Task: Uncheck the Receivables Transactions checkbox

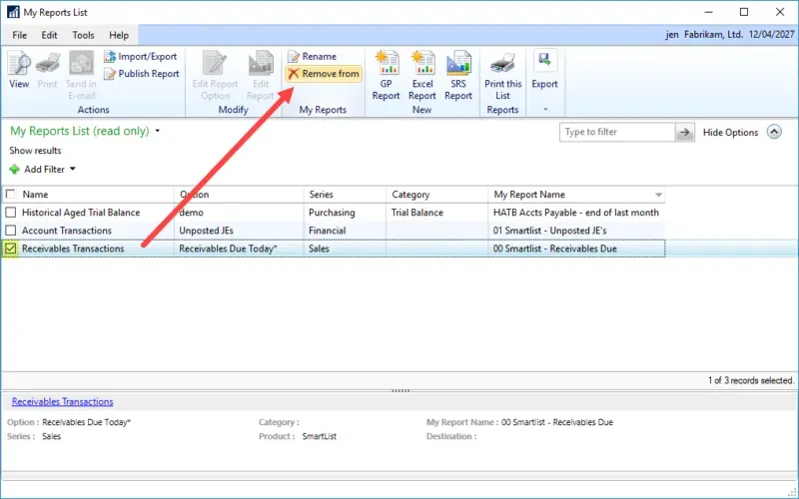Action: pos(11,249)
